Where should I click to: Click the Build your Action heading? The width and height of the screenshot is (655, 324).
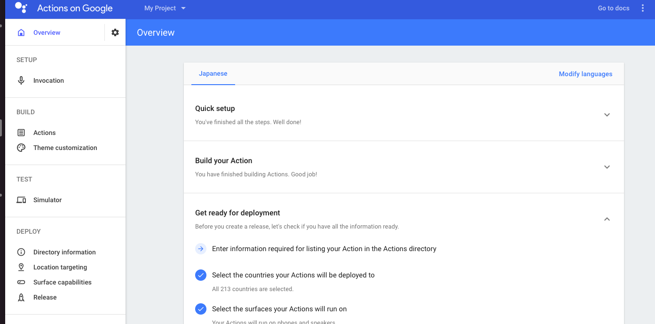point(224,160)
